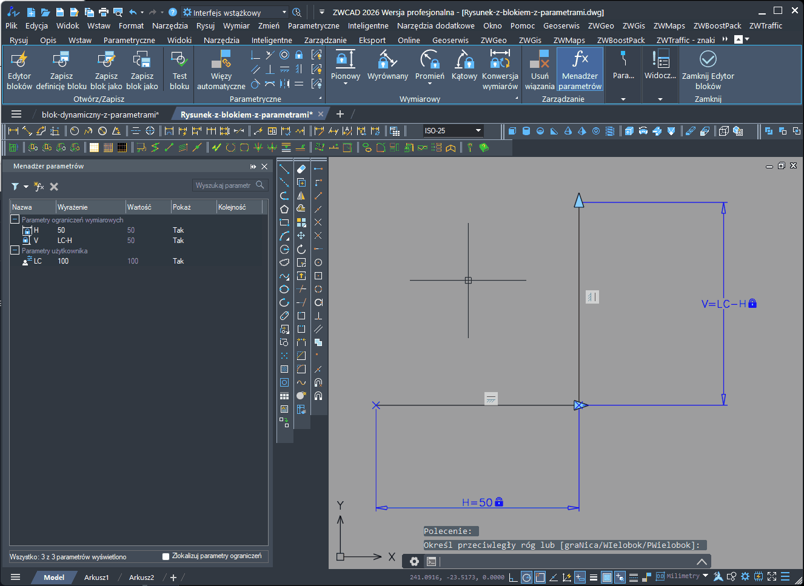Enable Zlokalizuj parametry ograniczeń checkbox
The height and width of the screenshot is (586, 804).
coord(166,556)
